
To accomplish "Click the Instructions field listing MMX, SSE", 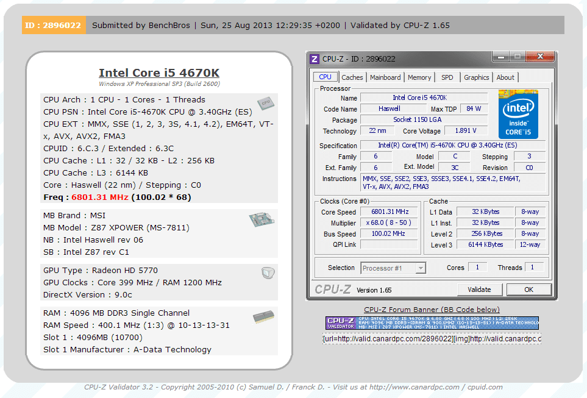I will (453, 183).
